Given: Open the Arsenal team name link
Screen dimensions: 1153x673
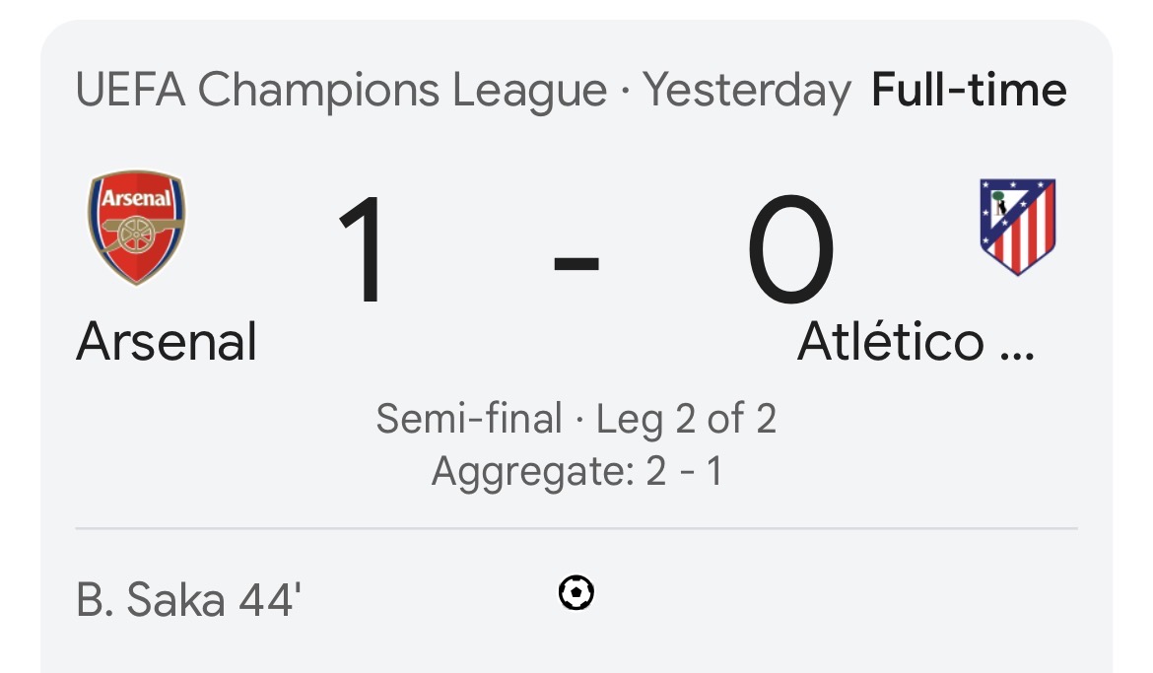Looking at the screenshot, I should (x=167, y=342).
